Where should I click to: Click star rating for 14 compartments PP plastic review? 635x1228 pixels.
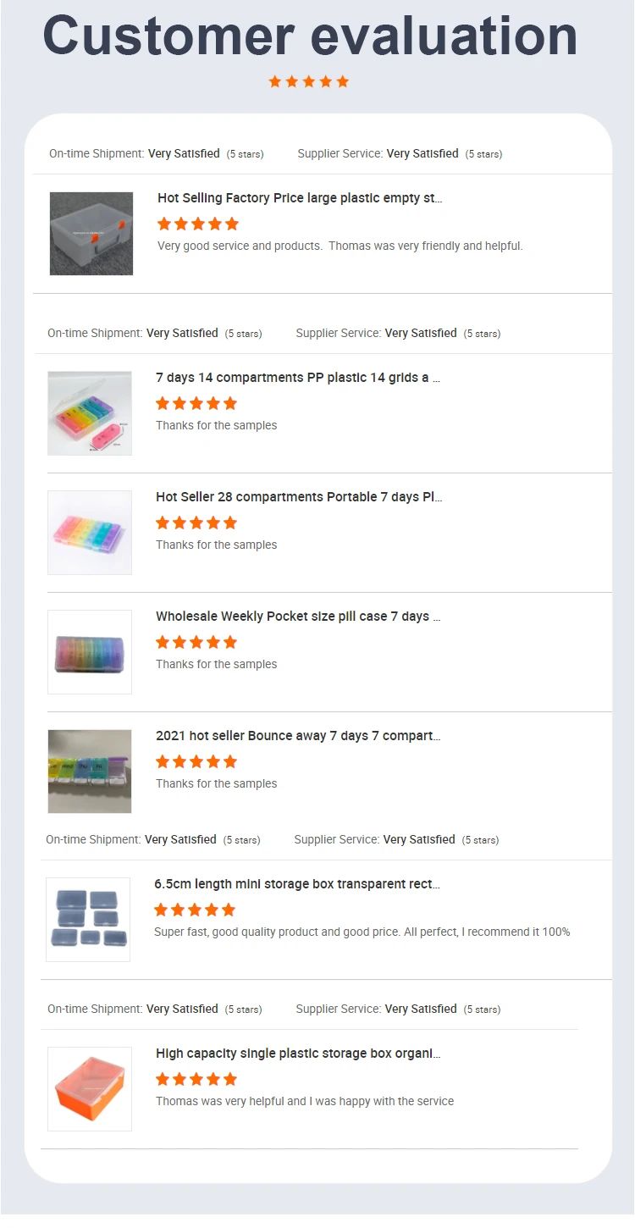(x=196, y=404)
